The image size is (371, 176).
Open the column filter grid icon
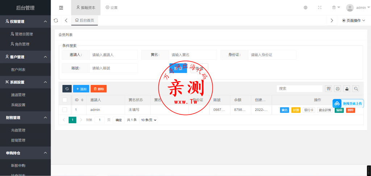pos(328,89)
